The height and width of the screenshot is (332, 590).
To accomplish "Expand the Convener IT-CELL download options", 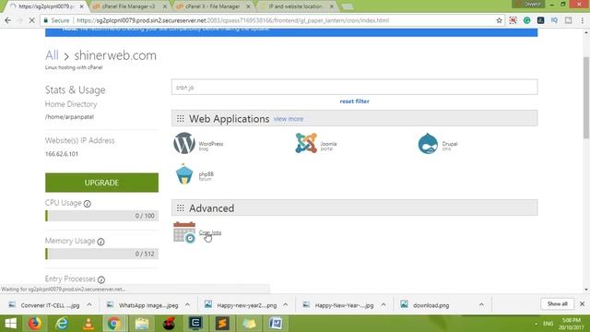I will pos(89,305).
